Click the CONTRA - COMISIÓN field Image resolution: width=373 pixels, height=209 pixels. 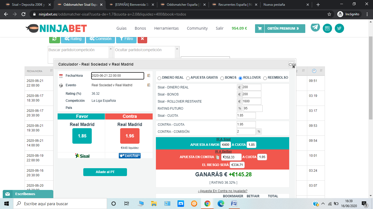pos(246,132)
